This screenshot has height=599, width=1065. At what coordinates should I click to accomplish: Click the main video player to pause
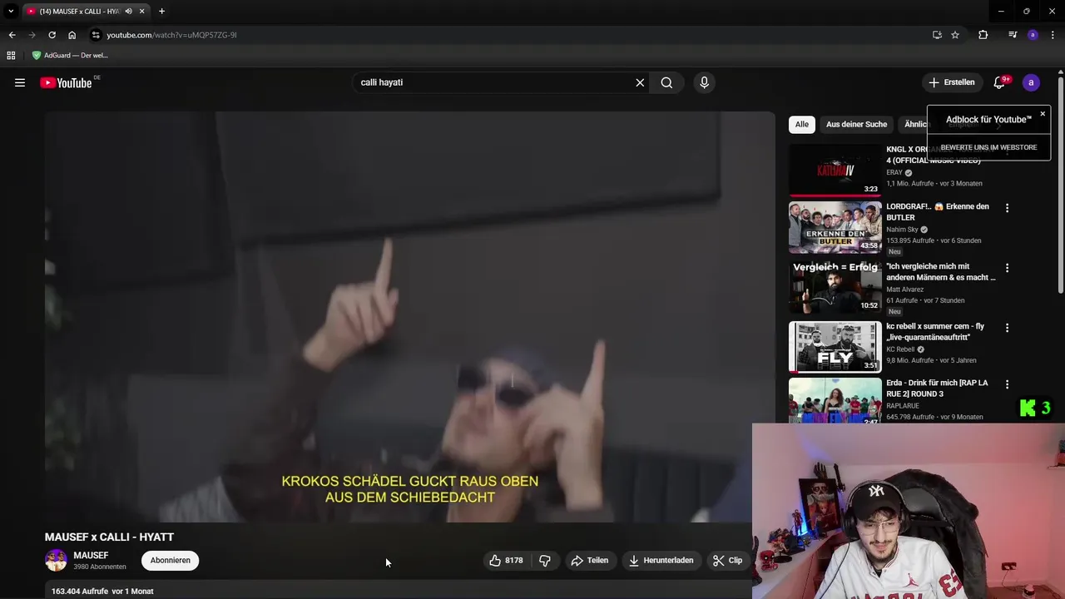[409, 317]
